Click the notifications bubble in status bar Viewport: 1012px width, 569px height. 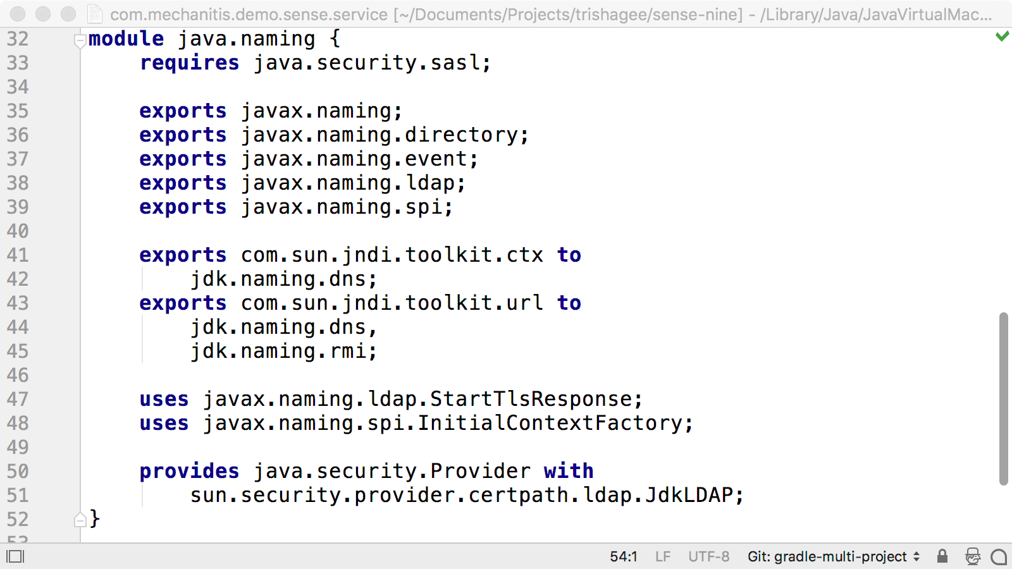coord(998,556)
